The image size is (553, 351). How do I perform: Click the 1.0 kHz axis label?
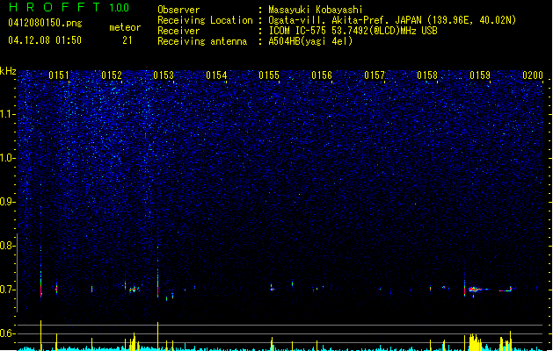point(8,158)
